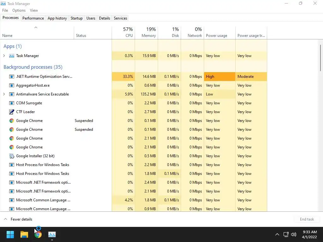Viewport: 323px width, 242px height.
Task: Switch to the Users tab
Action: tap(91, 18)
